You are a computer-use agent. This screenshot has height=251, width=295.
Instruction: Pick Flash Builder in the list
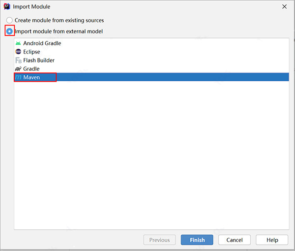39,60
